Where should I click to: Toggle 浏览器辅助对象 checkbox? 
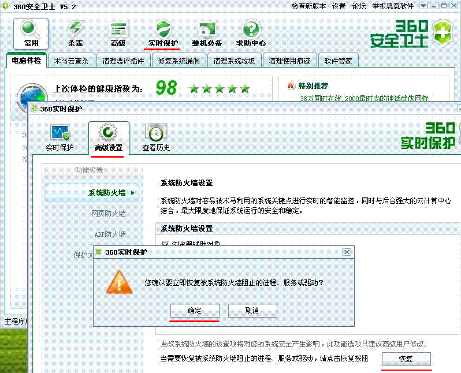point(165,244)
